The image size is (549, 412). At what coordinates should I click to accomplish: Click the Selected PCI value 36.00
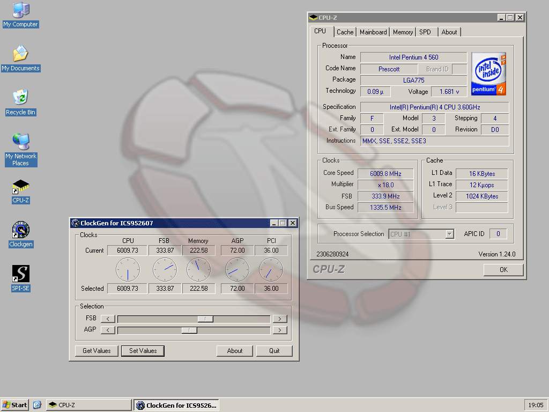click(x=271, y=288)
